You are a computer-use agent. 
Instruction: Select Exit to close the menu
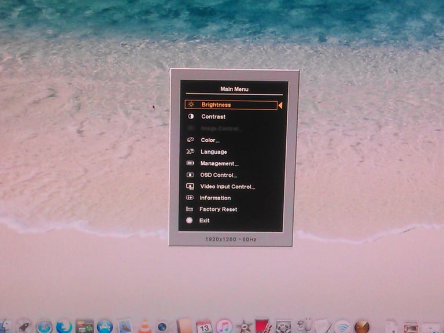coord(204,220)
